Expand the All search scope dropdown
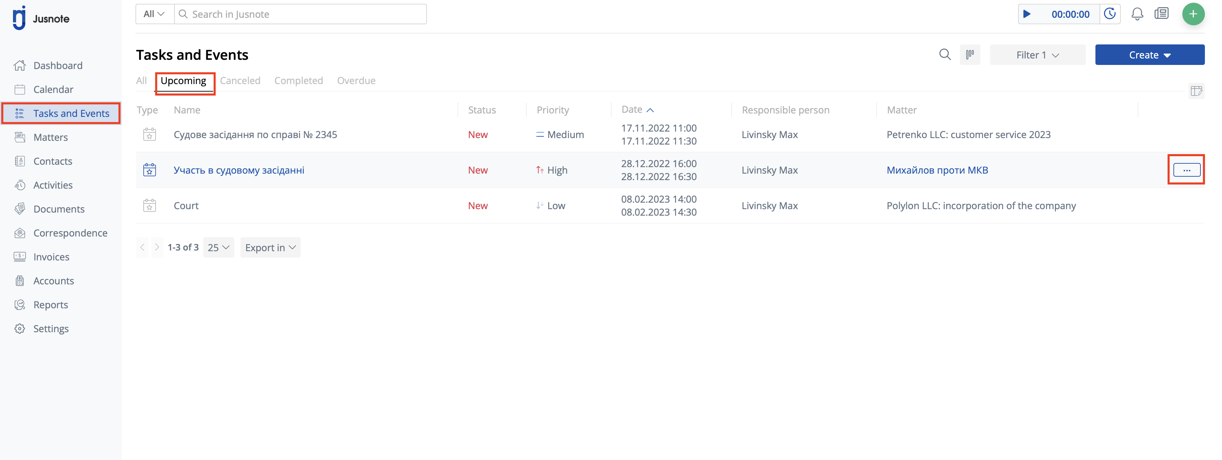 pyautogui.click(x=155, y=14)
